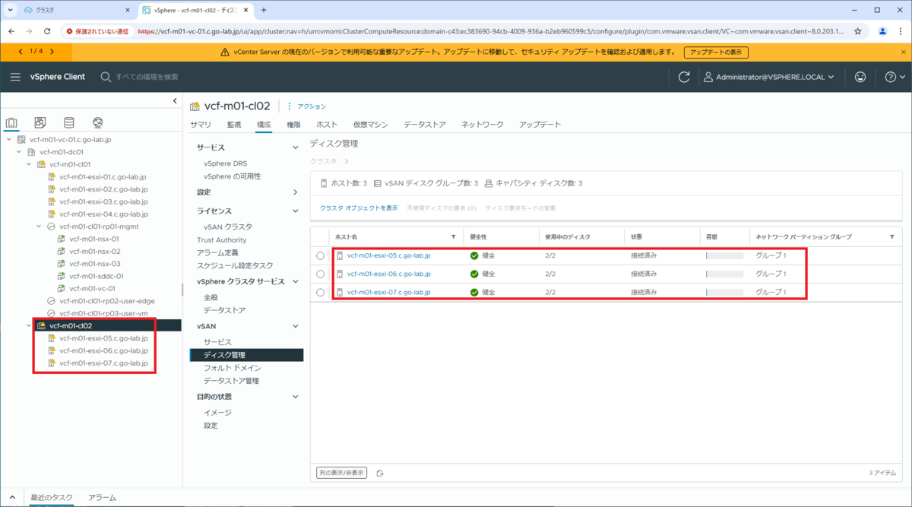Click the capacity bar for vcf-m01-esxi-06
912x507 pixels.
(x=724, y=274)
